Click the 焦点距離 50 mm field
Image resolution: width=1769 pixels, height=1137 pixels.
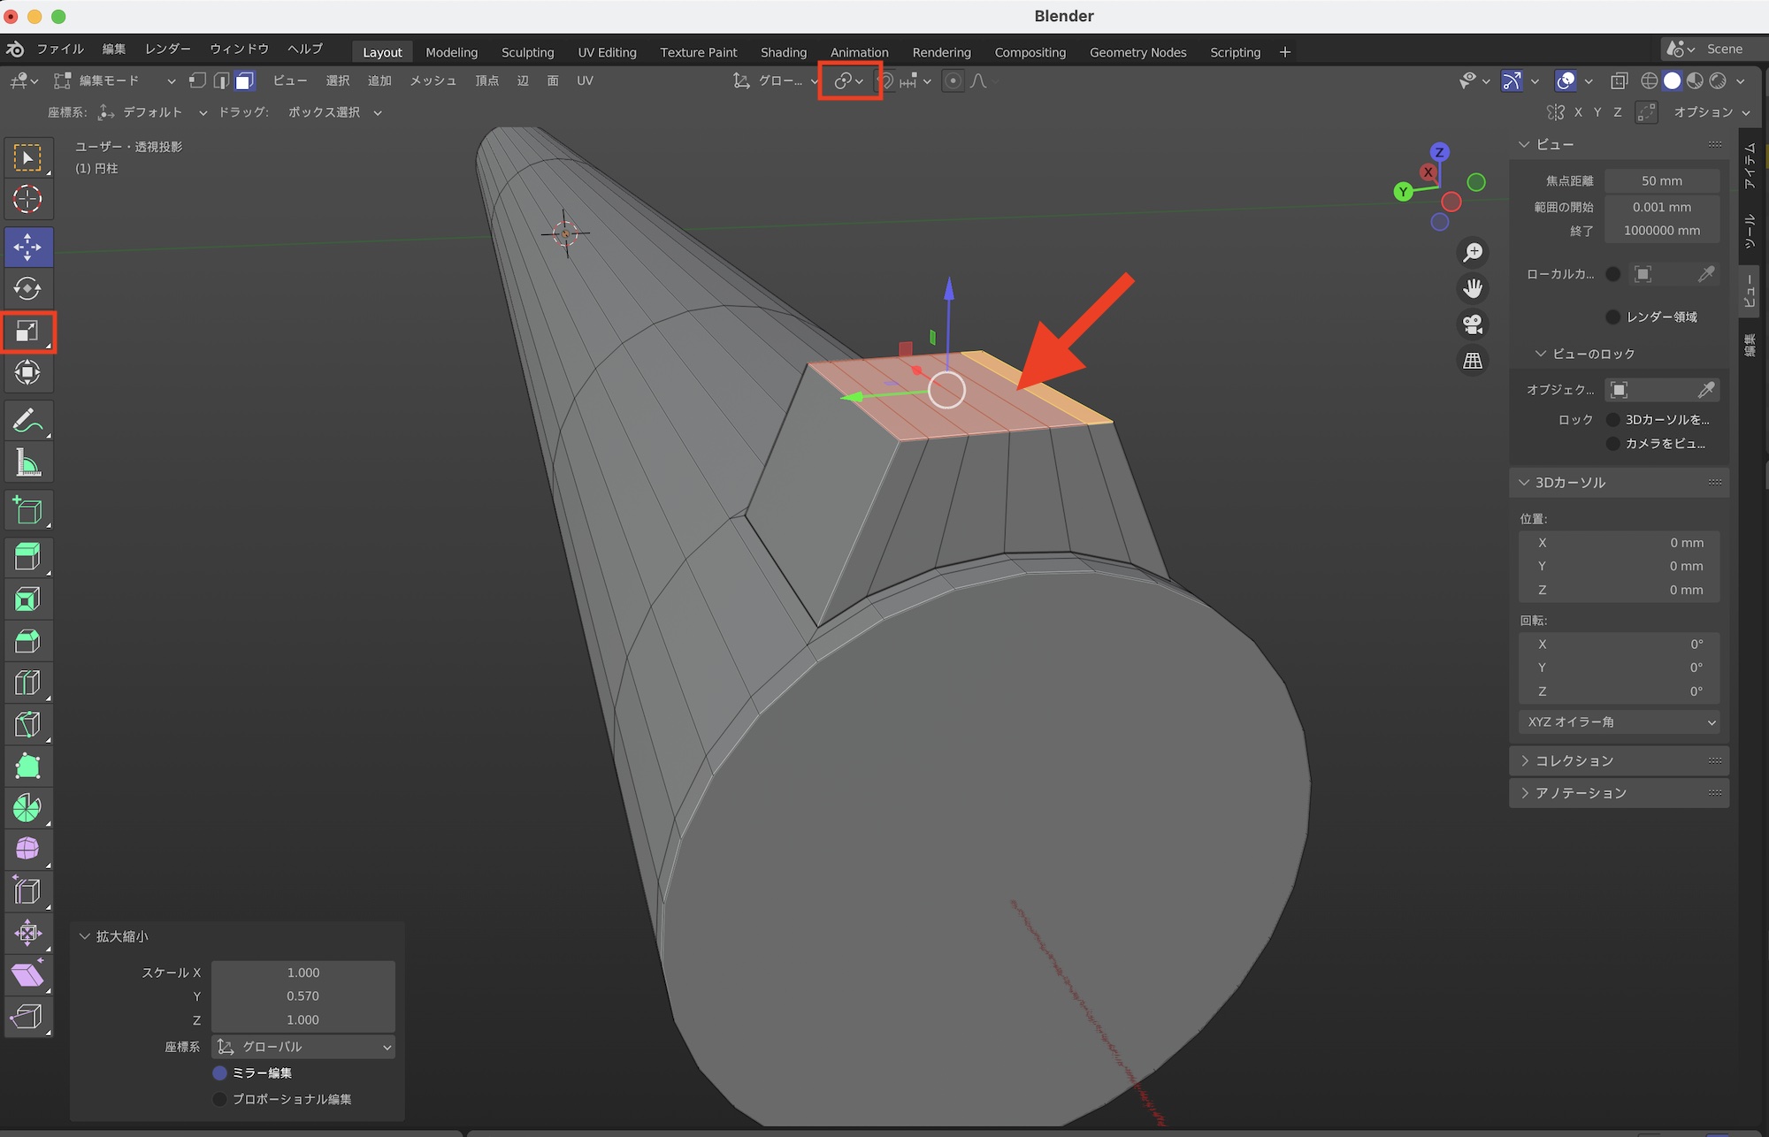click(x=1661, y=180)
